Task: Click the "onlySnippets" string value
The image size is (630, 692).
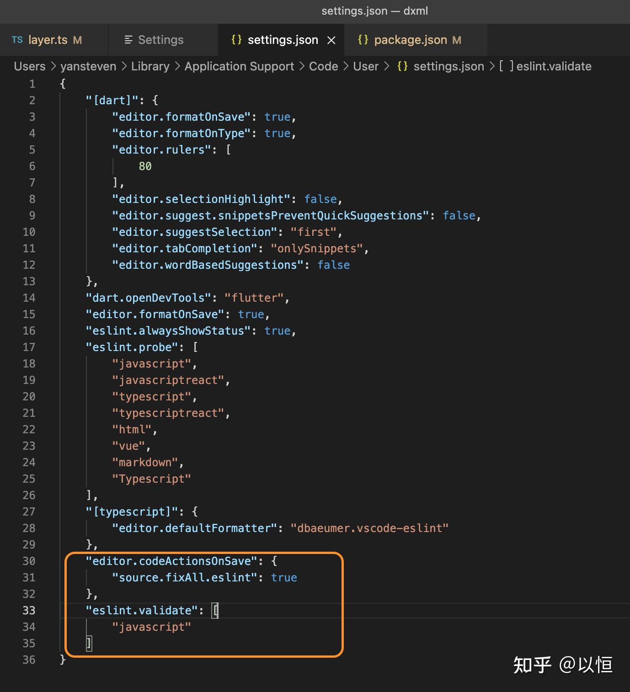Action: pyautogui.click(x=317, y=248)
